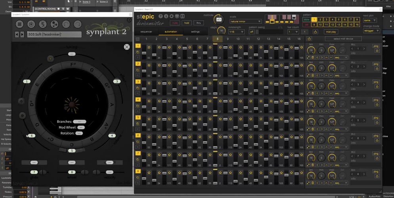This screenshot has height=198, width=394.
Task: Click the Synplant redo arrow icon
Action: tap(78, 24)
